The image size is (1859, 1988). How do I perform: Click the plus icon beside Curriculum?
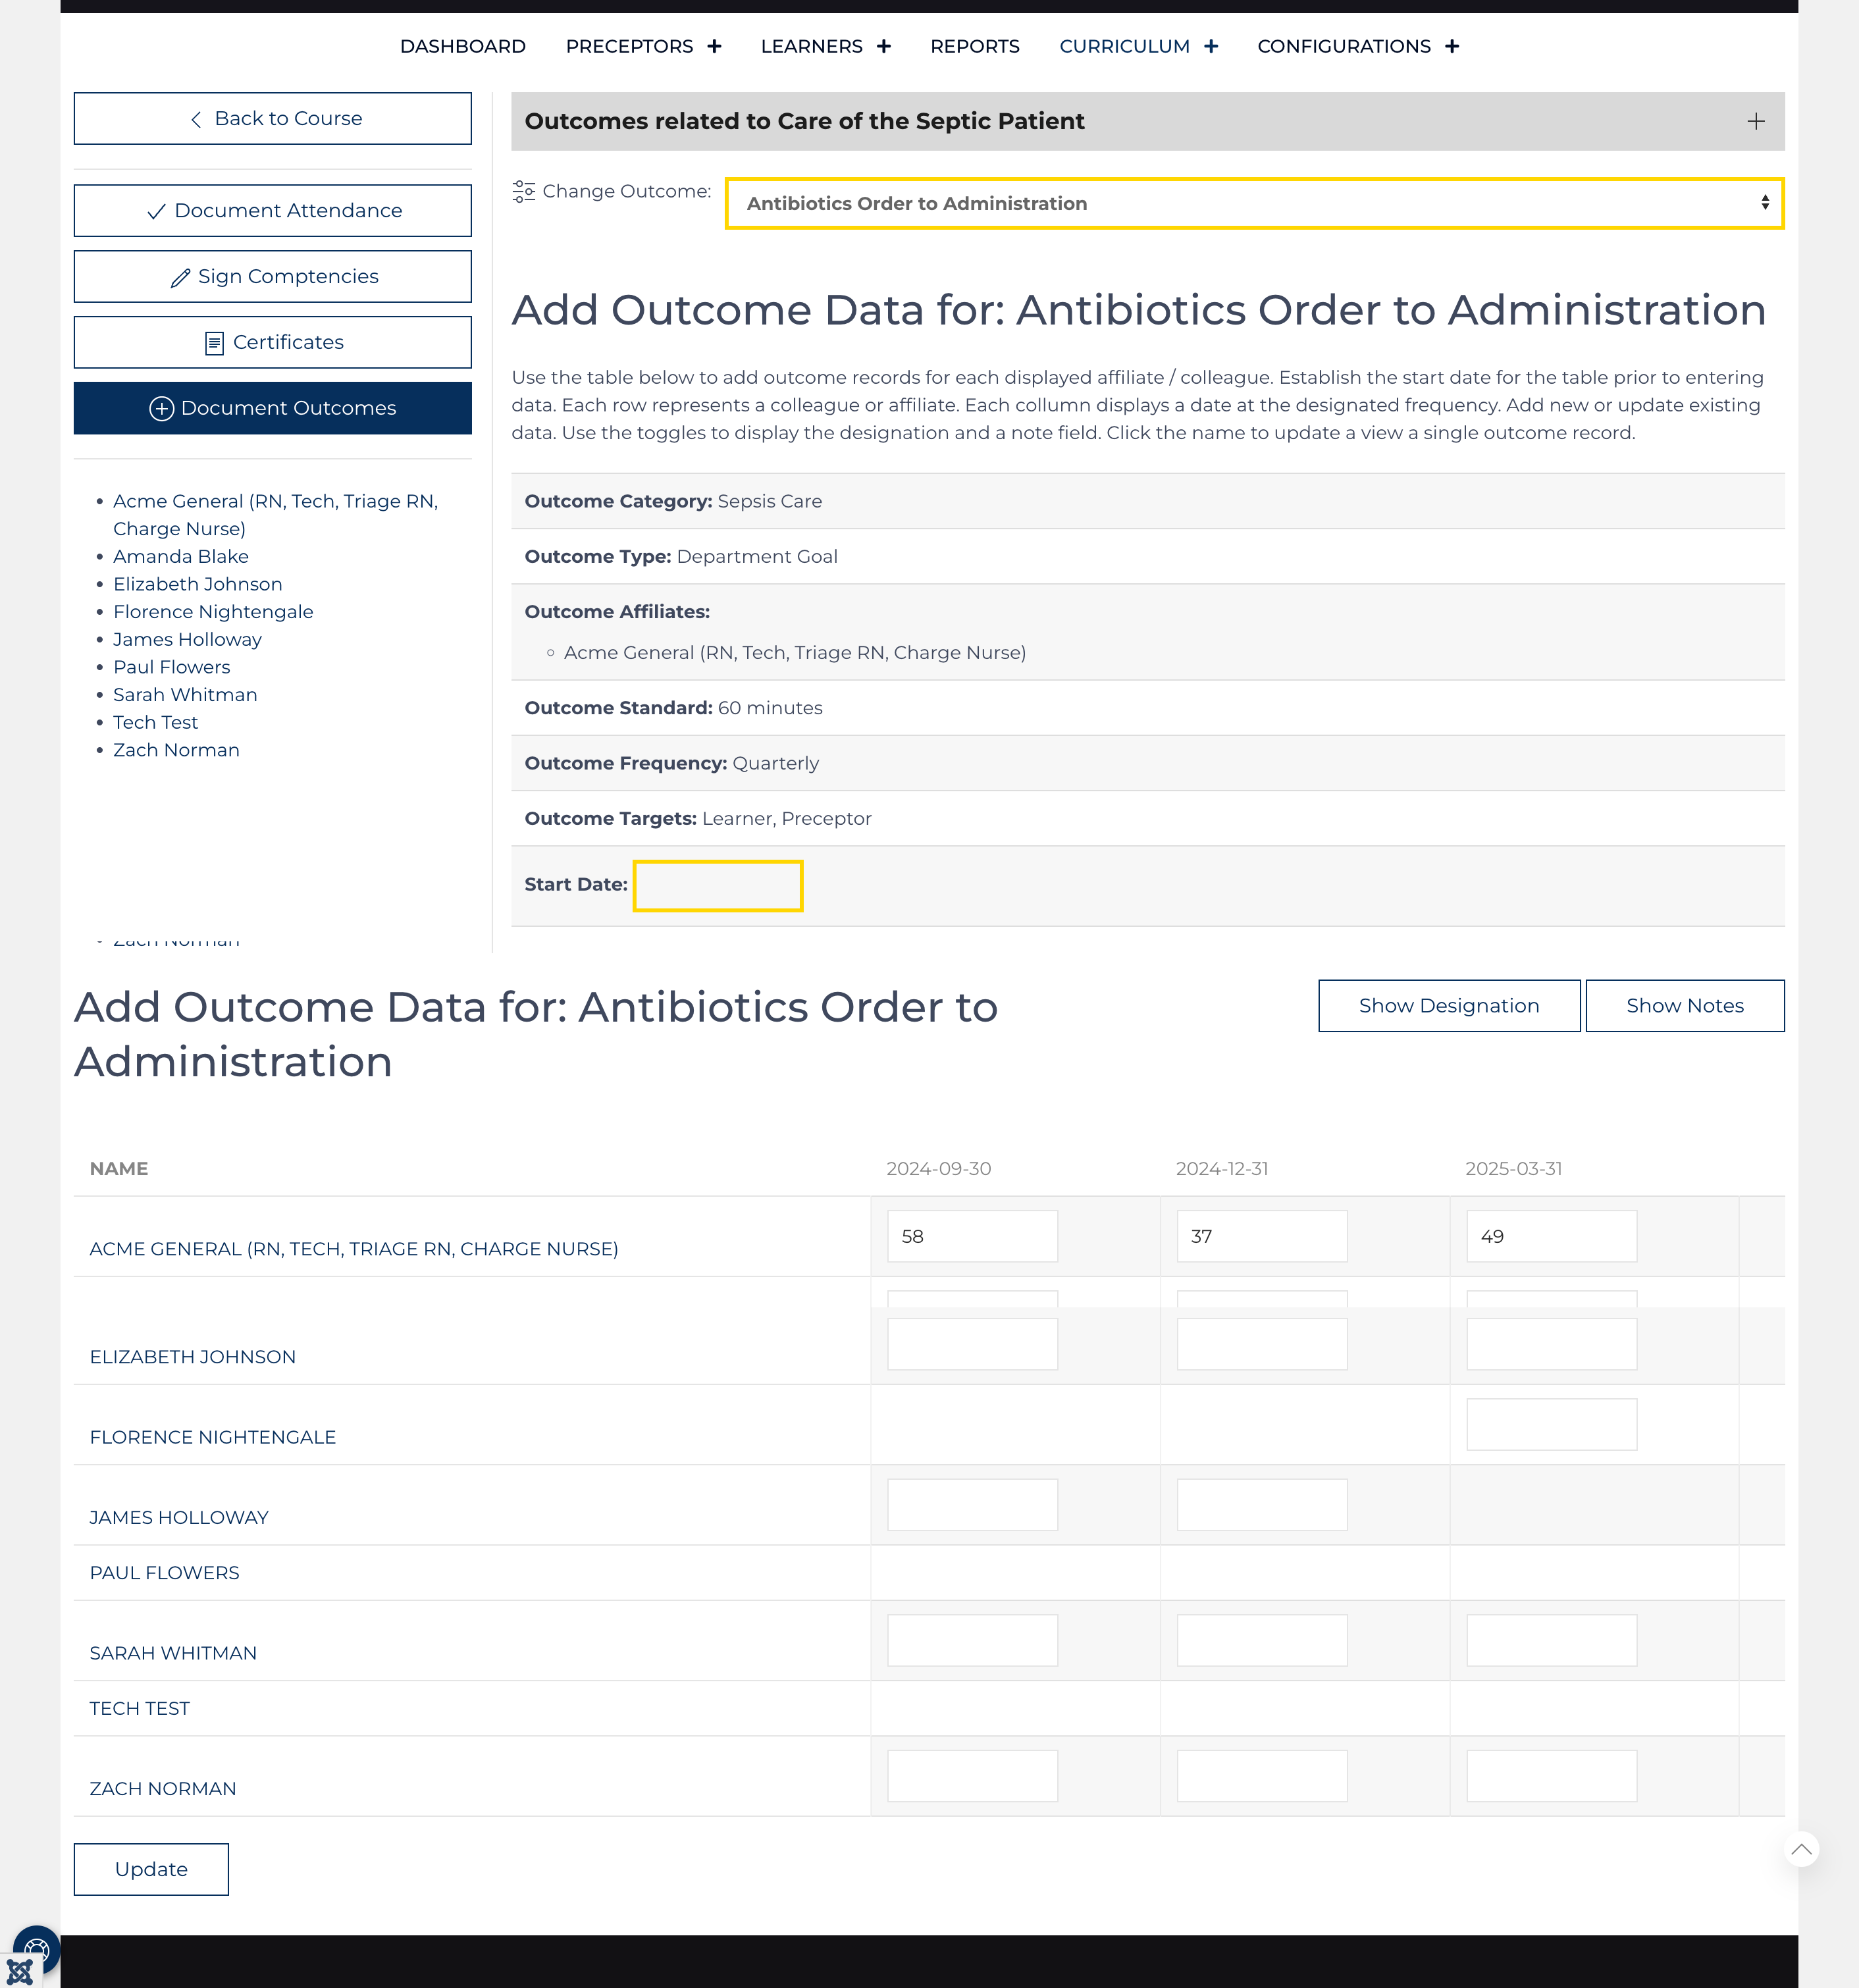click(1211, 46)
